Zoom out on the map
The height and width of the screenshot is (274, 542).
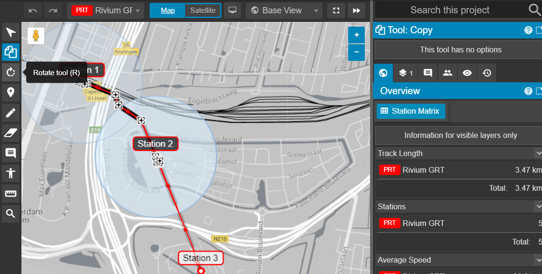point(356,52)
